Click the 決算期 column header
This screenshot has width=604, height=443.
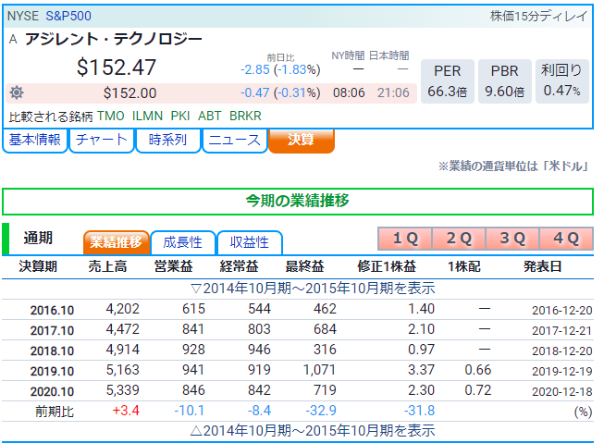38,266
